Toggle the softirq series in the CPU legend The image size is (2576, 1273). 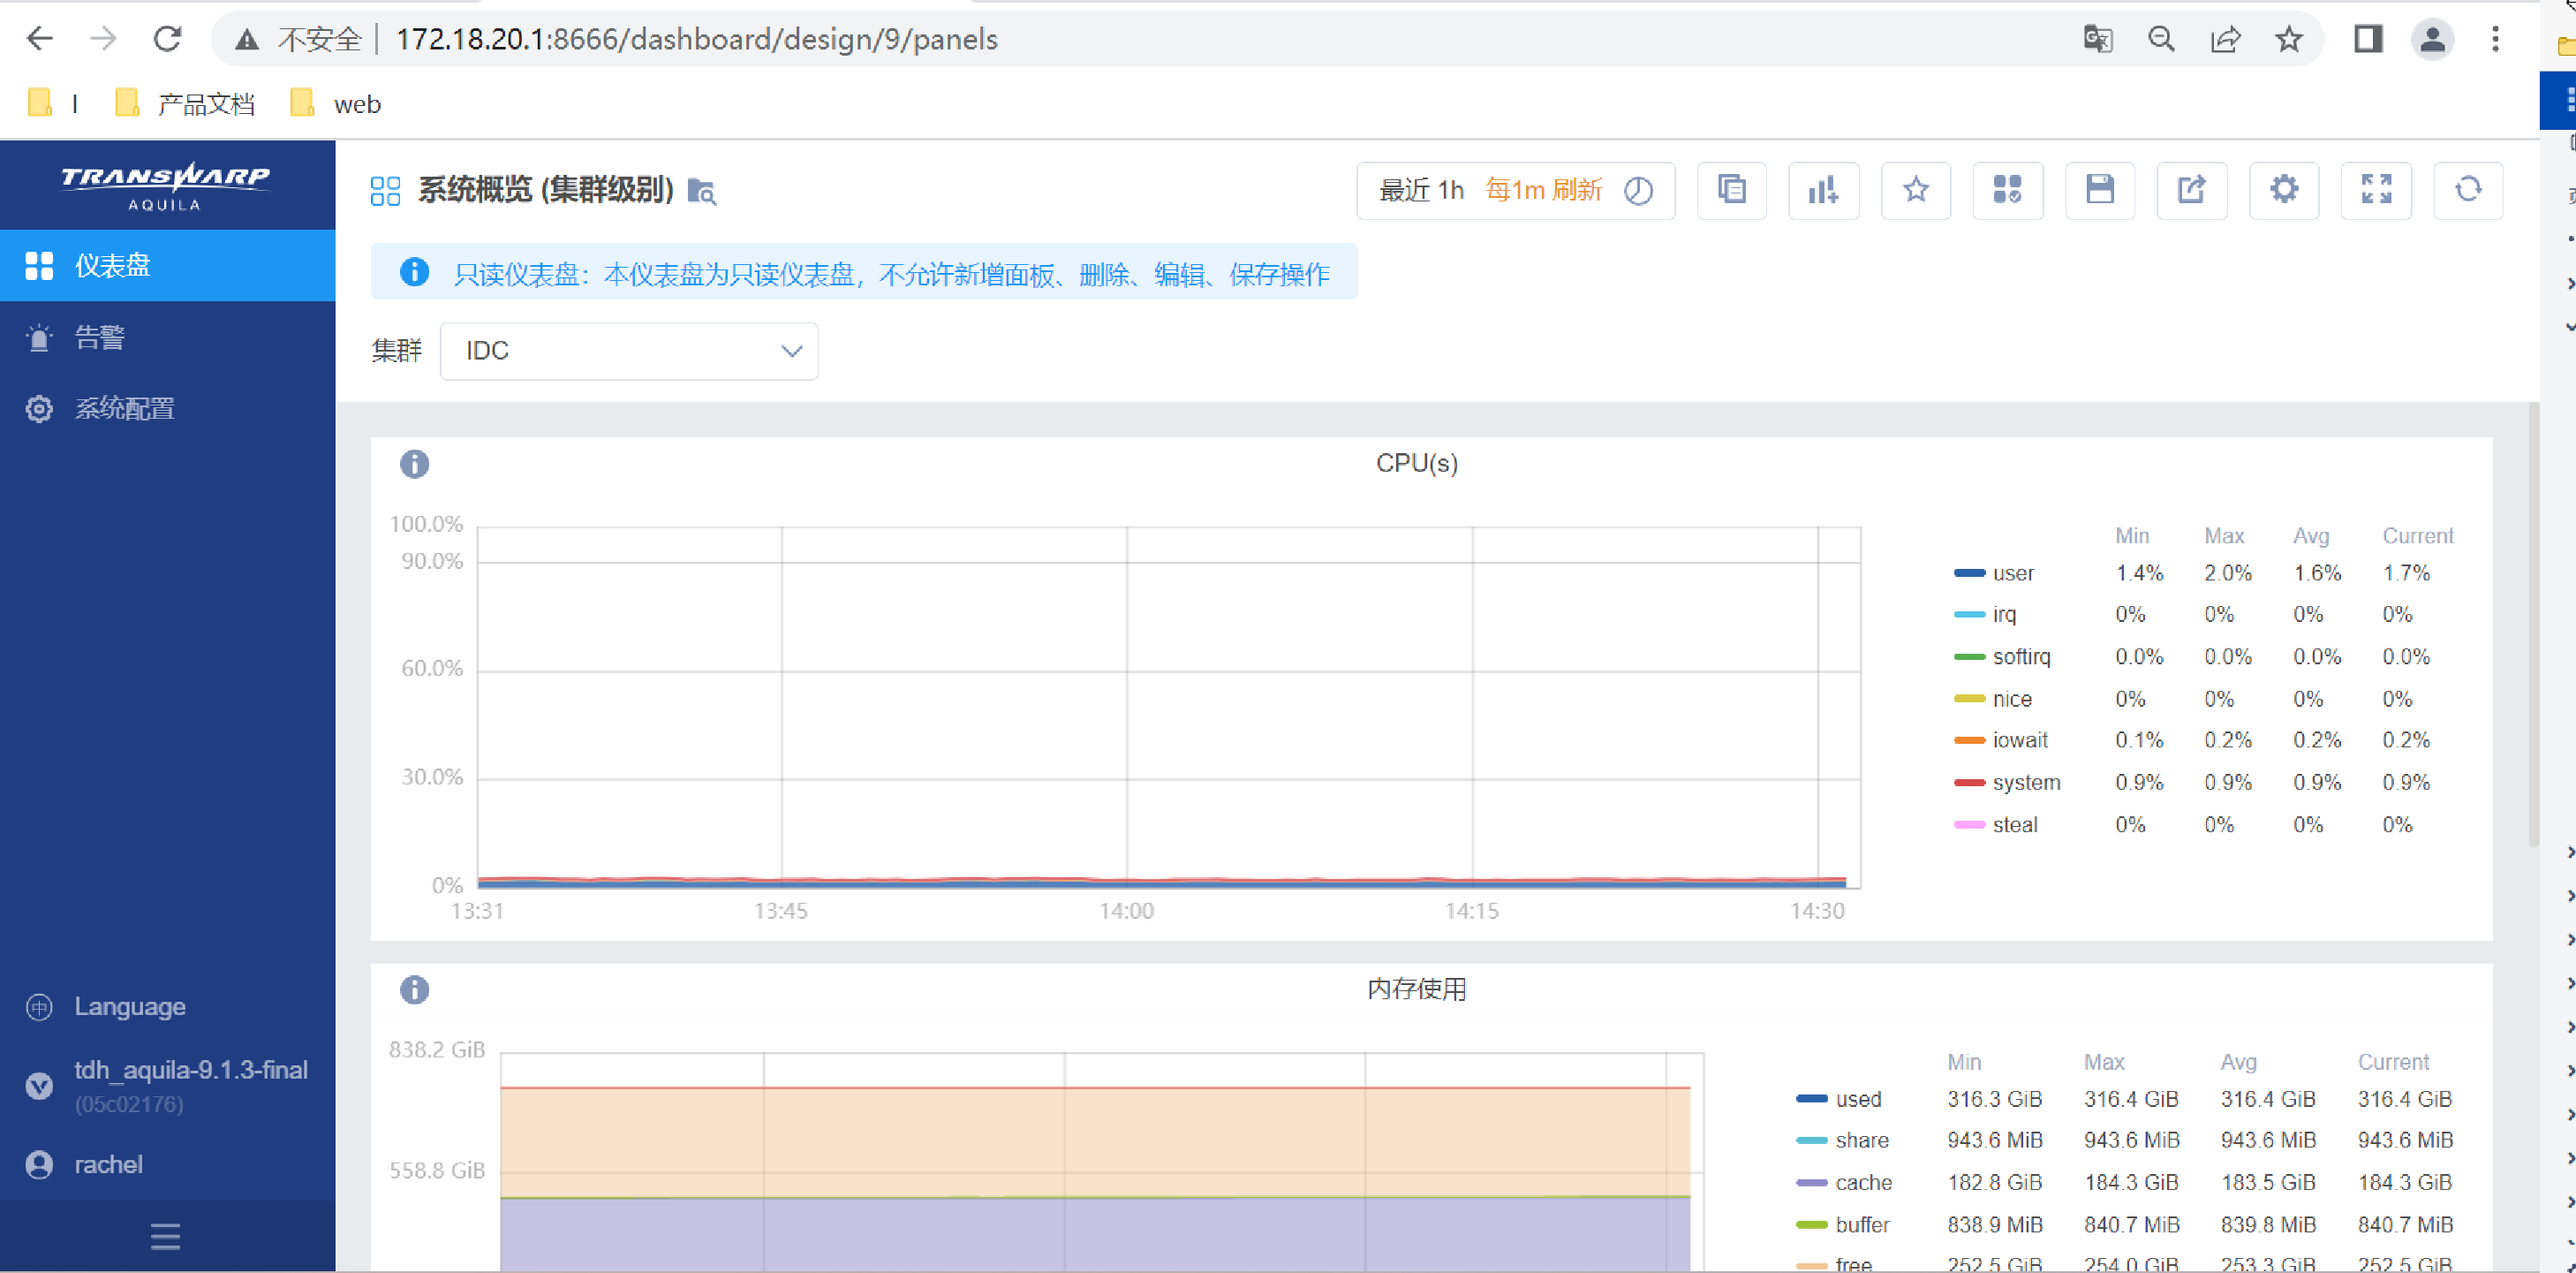[2002, 657]
